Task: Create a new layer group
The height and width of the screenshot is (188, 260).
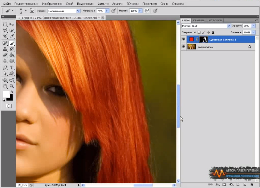Action: coord(238,184)
